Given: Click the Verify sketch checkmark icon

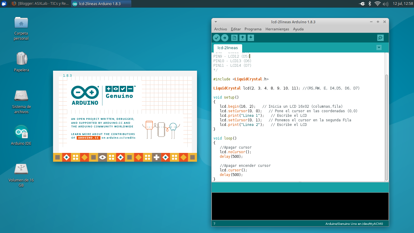Looking at the screenshot, I should coord(216,38).
